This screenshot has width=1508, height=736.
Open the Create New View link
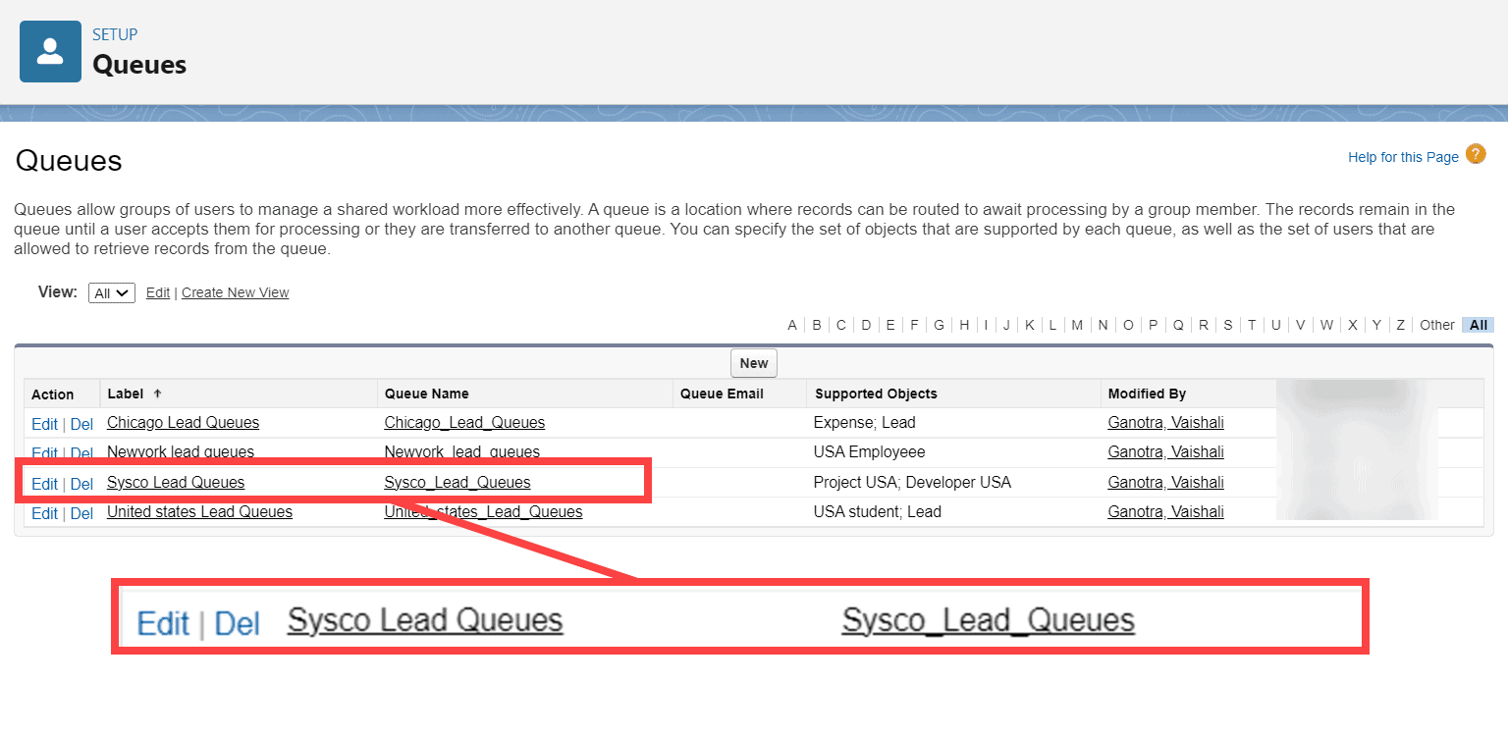pyautogui.click(x=235, y=291)
